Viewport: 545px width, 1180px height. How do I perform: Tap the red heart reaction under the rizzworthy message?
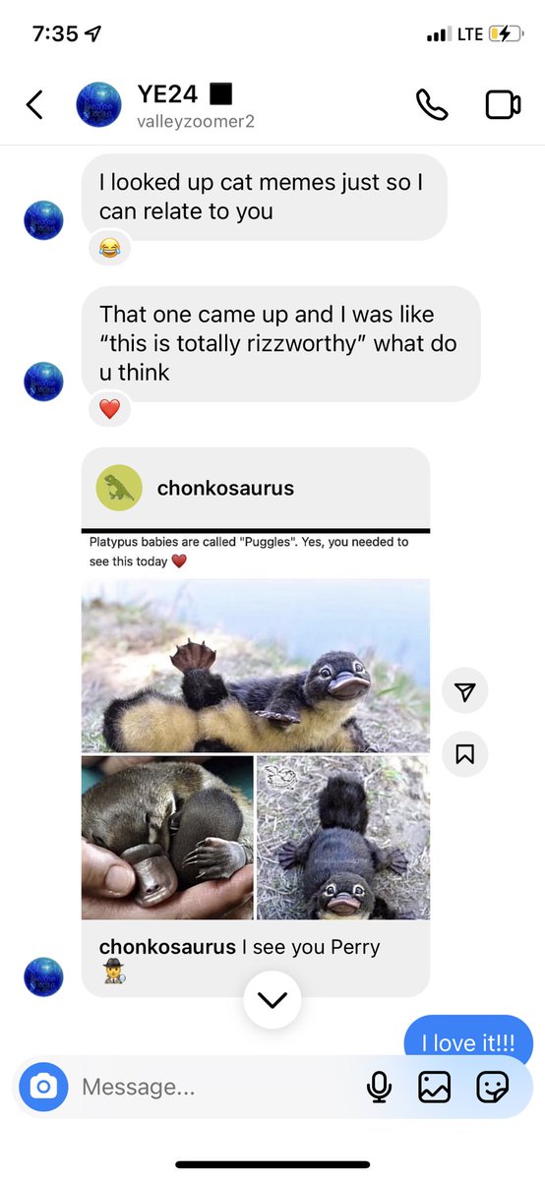tap(109, 408)
